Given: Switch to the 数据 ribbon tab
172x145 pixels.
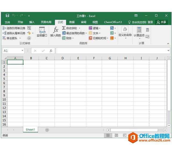Looking at the screenshot, I should (x=72, y=22).
